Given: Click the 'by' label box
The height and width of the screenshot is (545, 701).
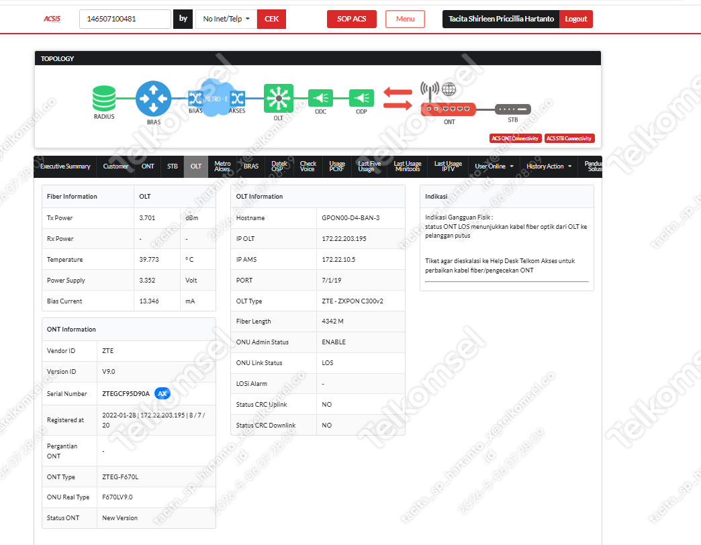Looking at the screenshot, I should click(183, 19).
